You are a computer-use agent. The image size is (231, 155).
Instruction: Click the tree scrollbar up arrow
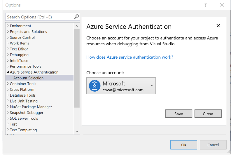tap(77, 26)
